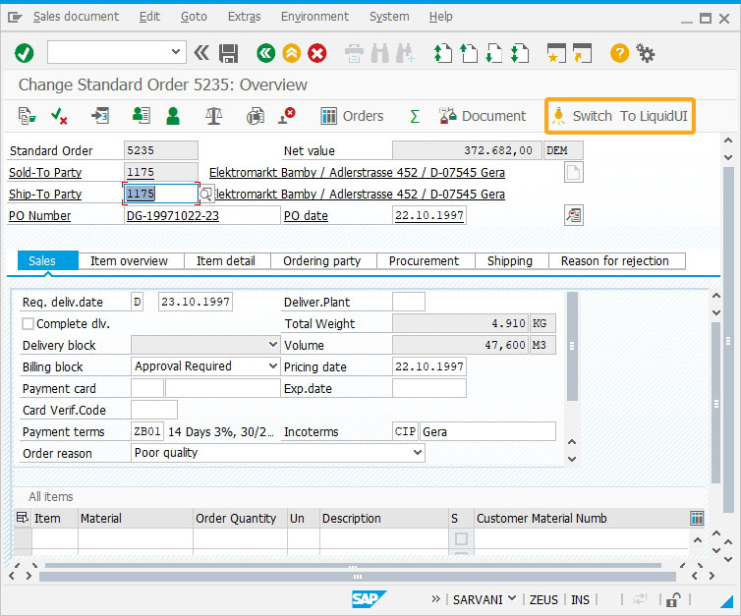Screen dimensions: 741x616
Task: Click the PO Number label link
Action: 39,216
